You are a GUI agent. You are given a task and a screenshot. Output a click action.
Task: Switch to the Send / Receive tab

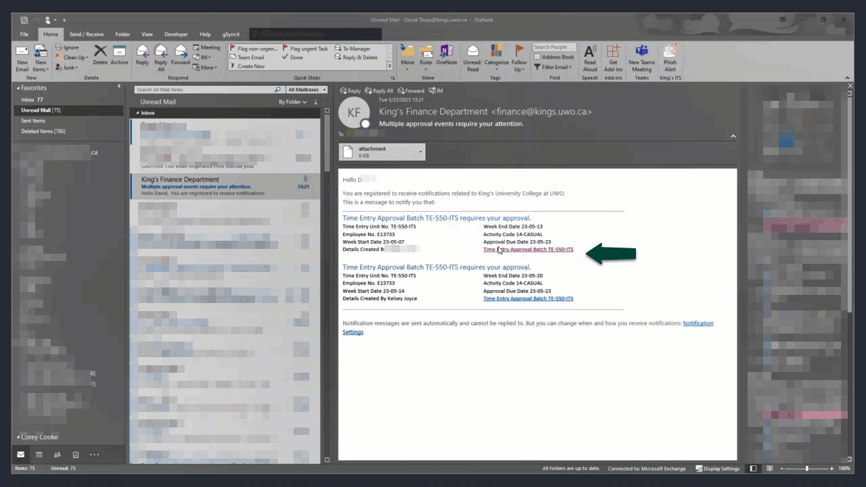[87, 34]
